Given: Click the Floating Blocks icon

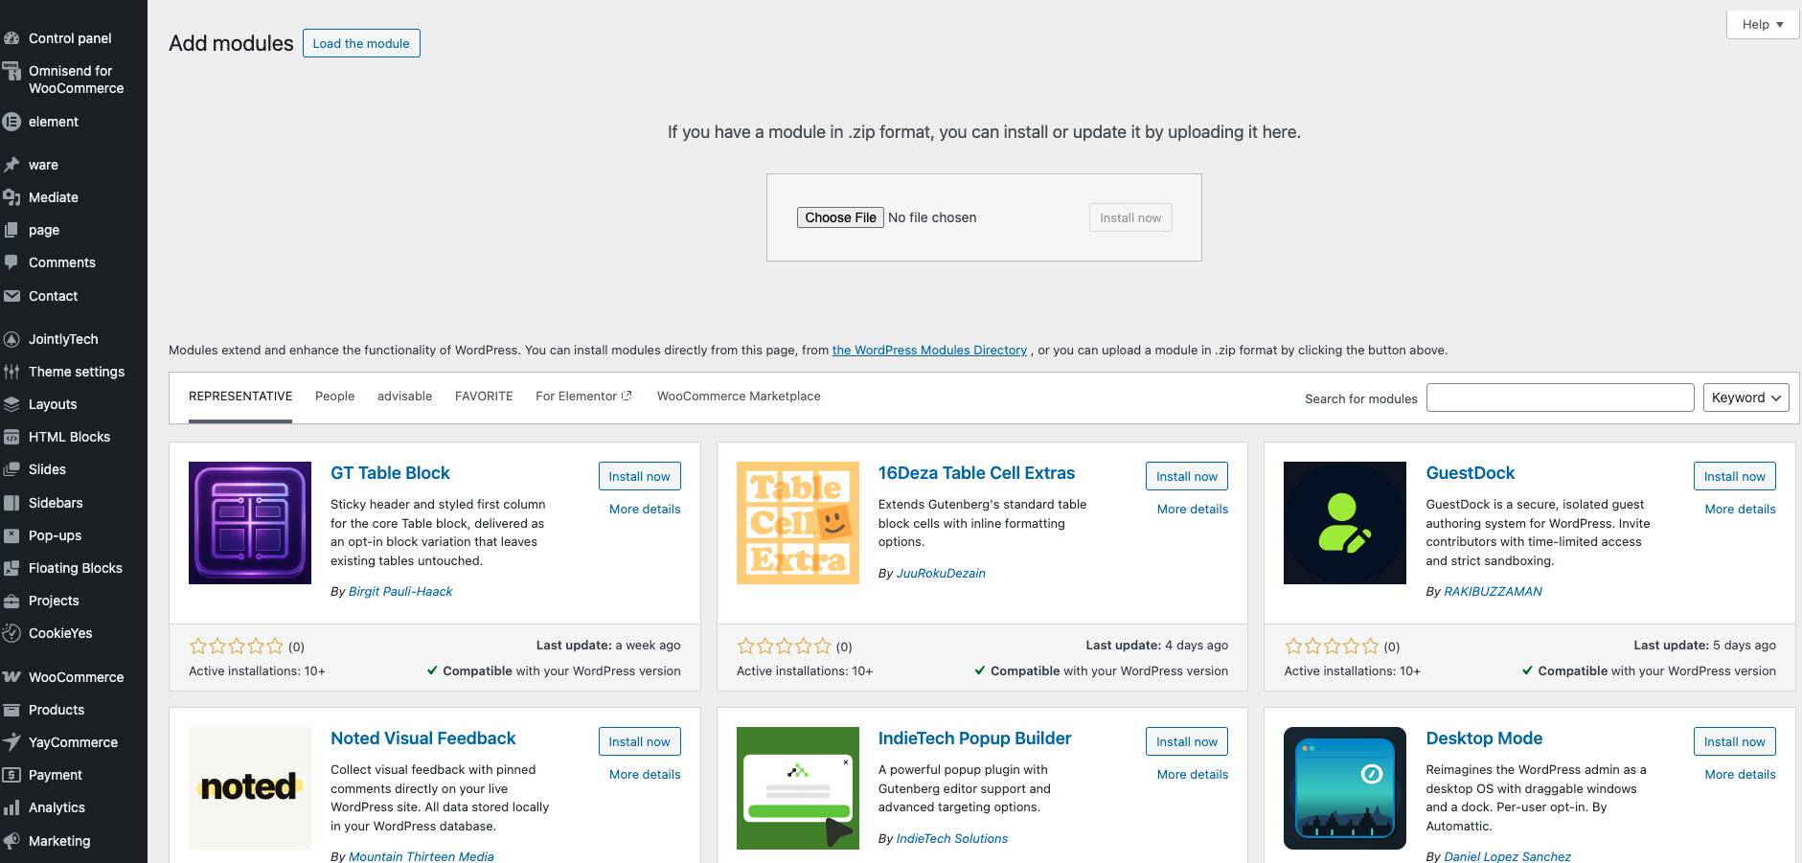Looking at the screenshot, I should (x=11, y=568).
